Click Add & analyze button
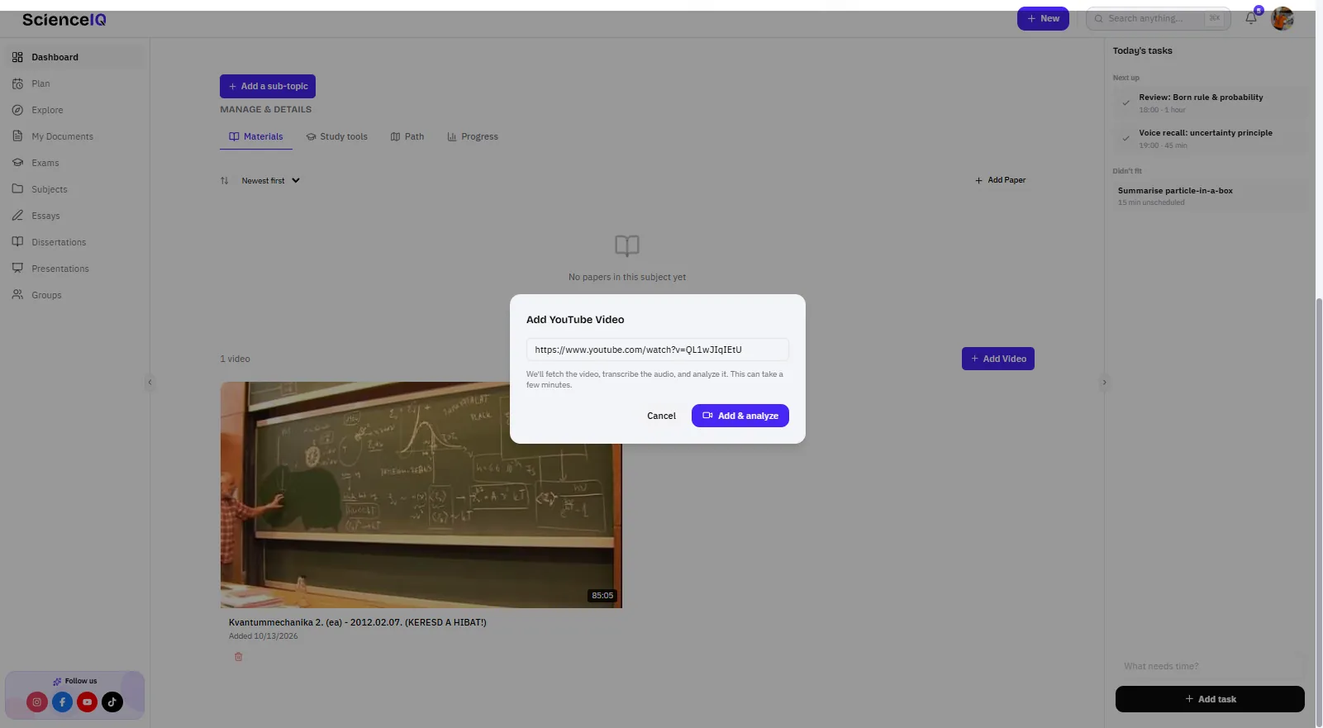Viewport: 1323px width, 728px height. [x=740, y=416]
